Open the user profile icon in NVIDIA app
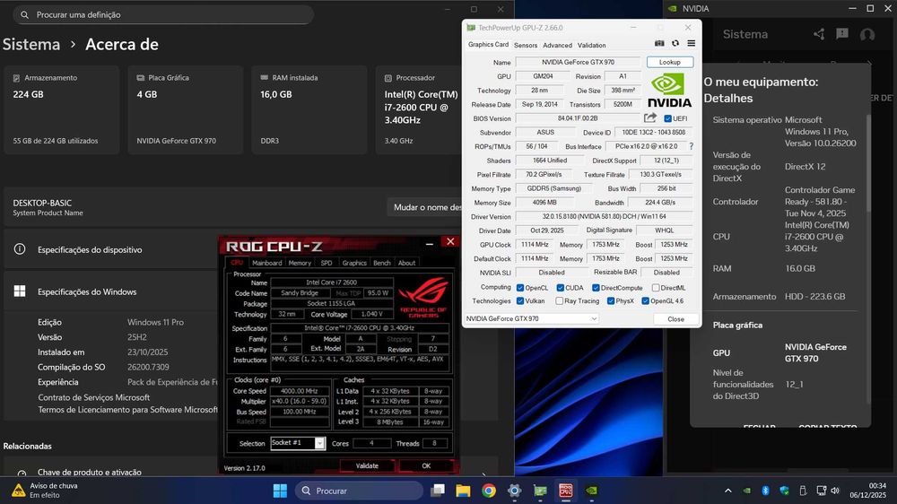Viewport: 897px width, 504px height. (867, 34)
